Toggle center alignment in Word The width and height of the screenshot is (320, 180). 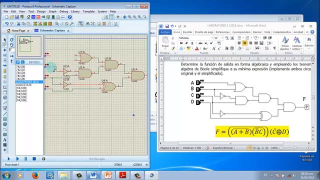pos(244,43)
